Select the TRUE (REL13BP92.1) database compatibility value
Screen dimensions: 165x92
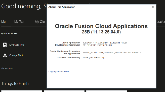click(x=93, y=58)
